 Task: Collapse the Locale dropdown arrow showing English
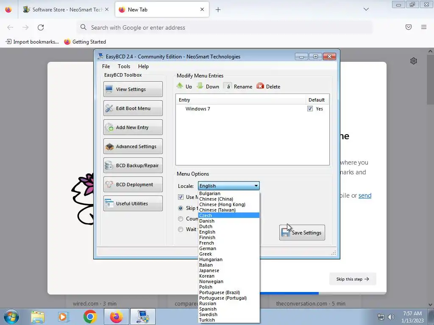pos(256,186)
